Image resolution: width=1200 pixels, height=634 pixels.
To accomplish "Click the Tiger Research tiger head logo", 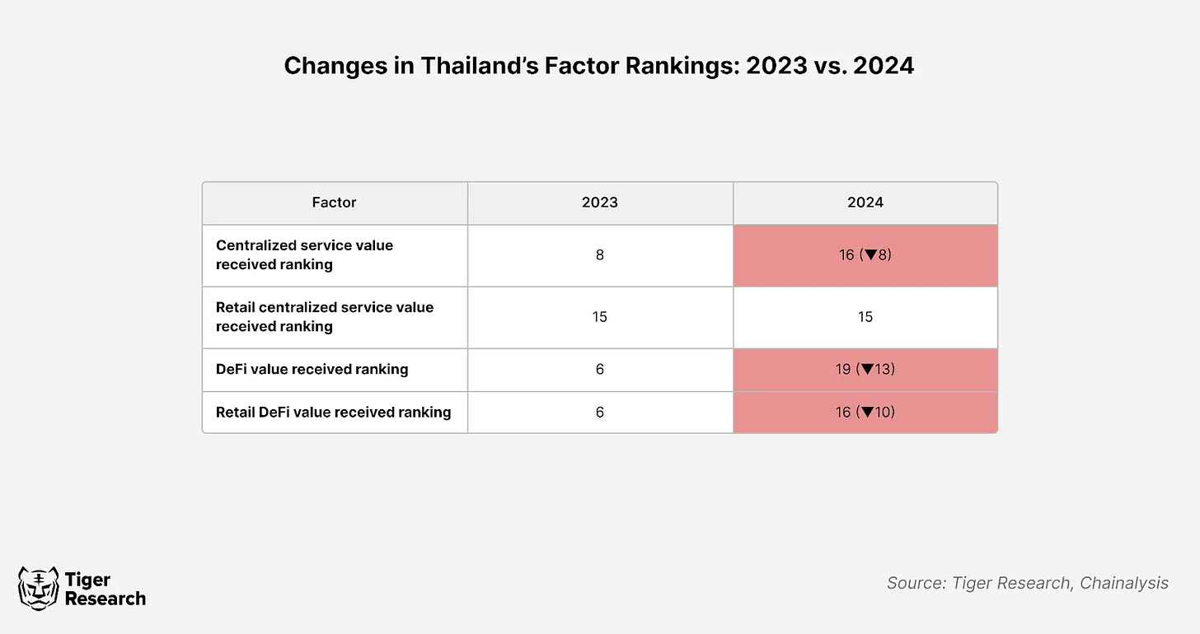I will coord(38,588).
